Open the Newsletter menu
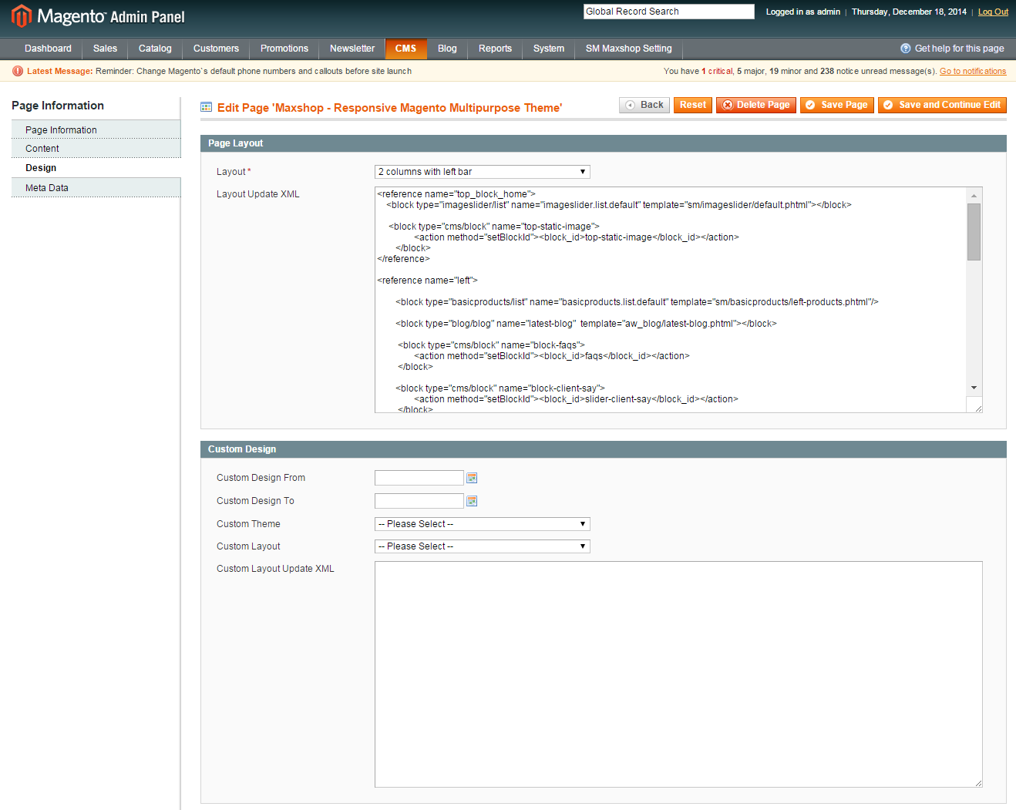Viewport: 1016px width, 810px height. [352, 49]
